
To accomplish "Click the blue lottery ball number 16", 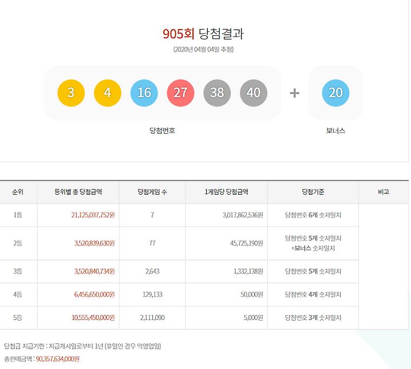I will click(144, 93).
